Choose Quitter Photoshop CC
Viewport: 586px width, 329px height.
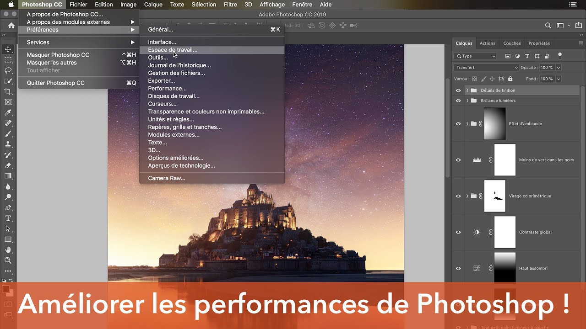coord(79,83)
